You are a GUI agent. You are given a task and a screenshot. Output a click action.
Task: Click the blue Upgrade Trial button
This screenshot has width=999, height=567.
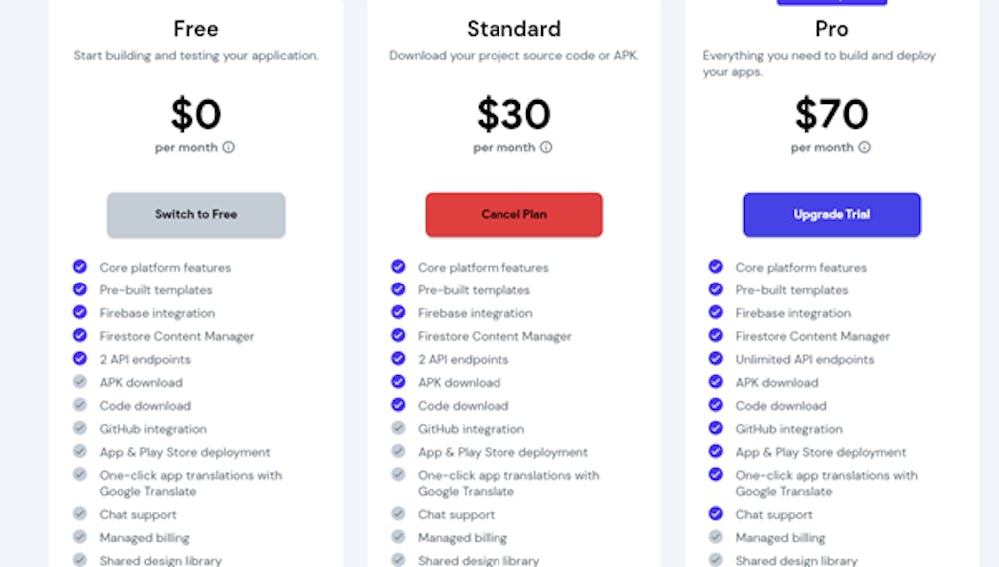(x=831, y=215)
